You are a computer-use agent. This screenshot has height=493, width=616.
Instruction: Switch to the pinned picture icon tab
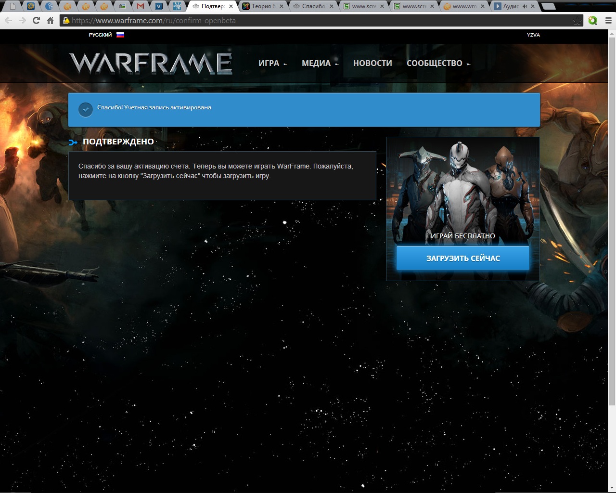pyautogui.click(x=122, y=6)
